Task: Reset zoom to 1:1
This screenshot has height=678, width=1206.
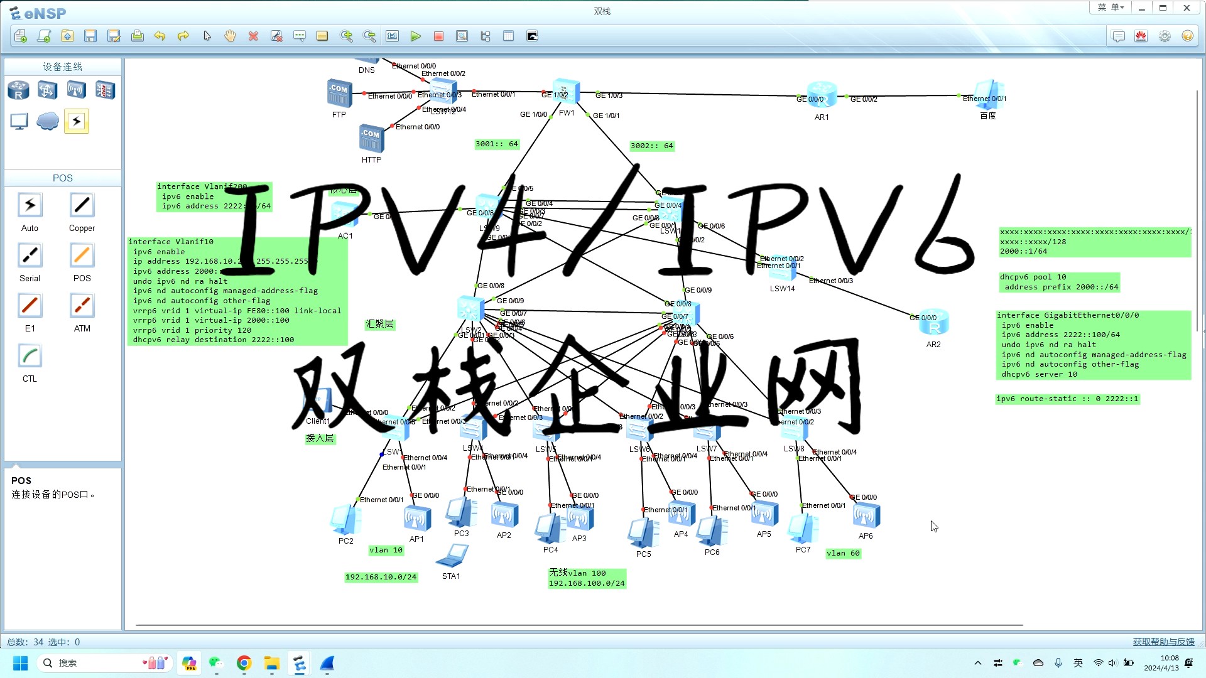Action: coord(393,36)
